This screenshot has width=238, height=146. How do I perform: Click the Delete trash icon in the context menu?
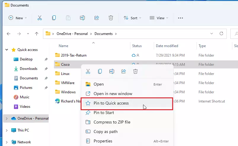tap(135, 71)
